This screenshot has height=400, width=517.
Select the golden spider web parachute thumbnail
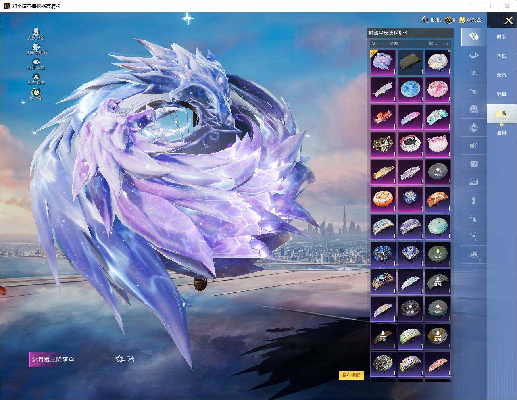(383, 144)
